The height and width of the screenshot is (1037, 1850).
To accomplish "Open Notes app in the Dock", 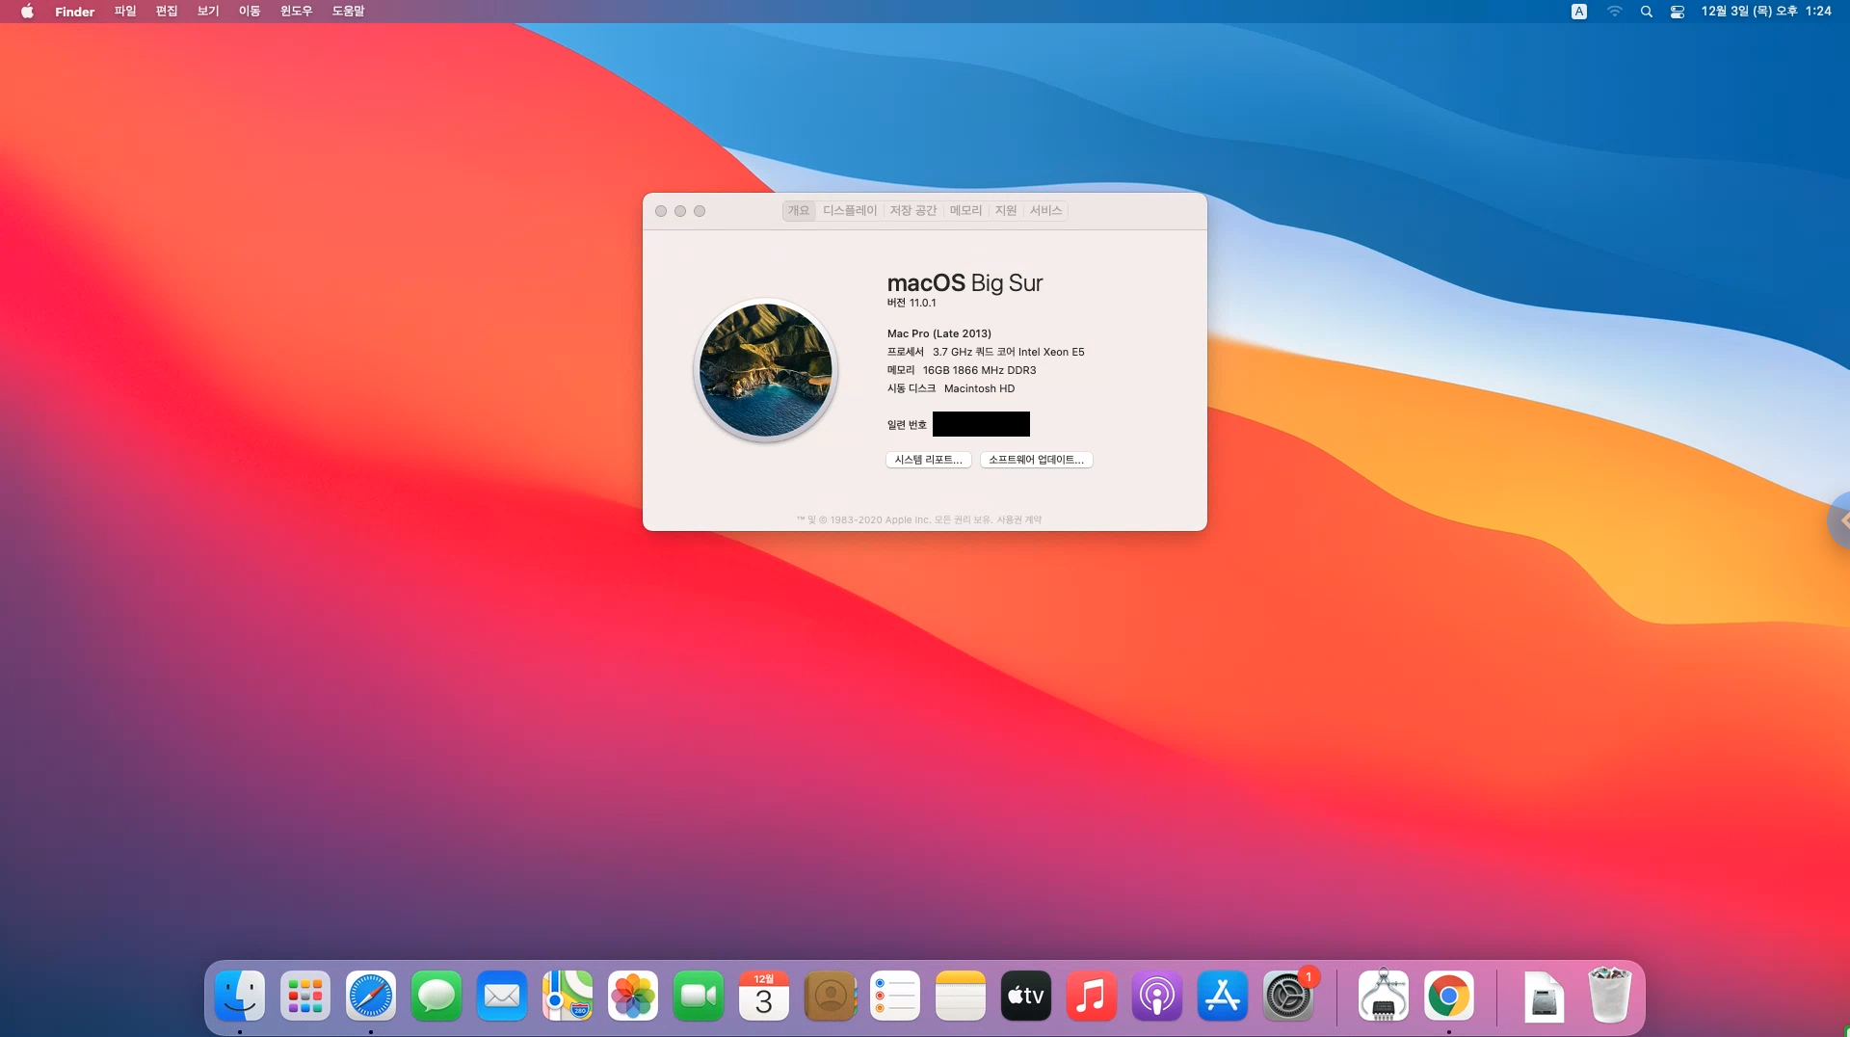I will pyautogui.click(x=961, y=996).
